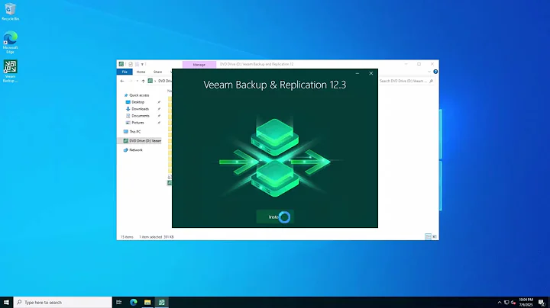Viewport: 550px width, 308px height.
Task: Open Recycle Bin desktop icon
Action: (10, 11)
